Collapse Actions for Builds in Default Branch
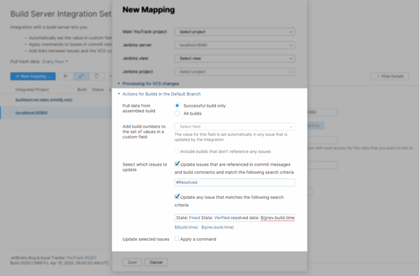420x276 pixels. (161, 94)
